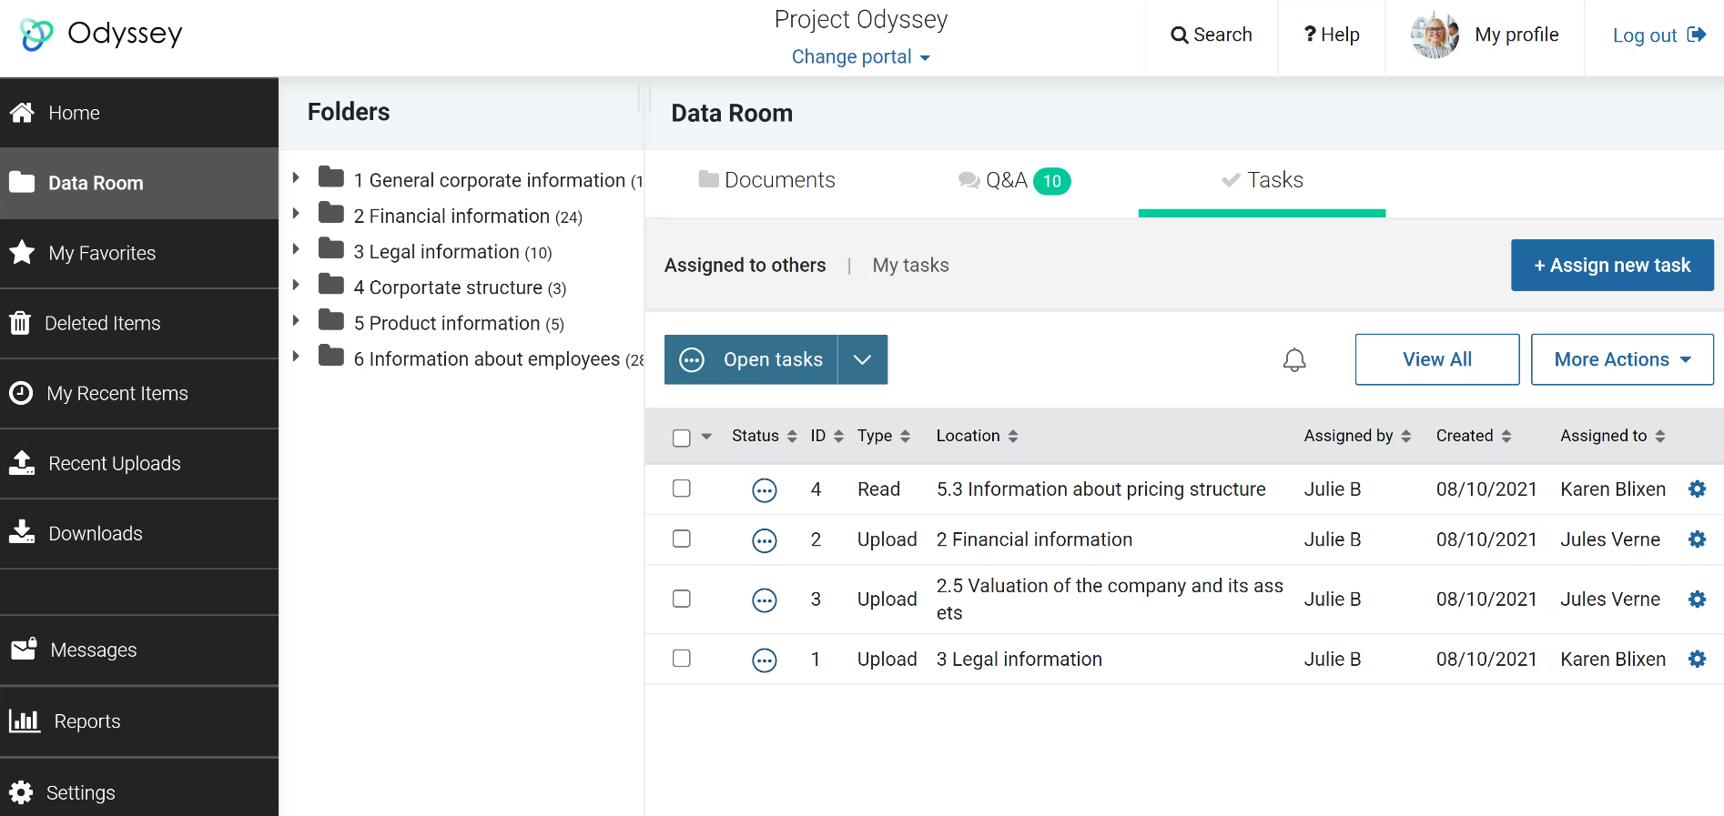Viewport: 1724px width, 816px height.
Task: Click the notification bell icon
Action: pyautogui.click(x=1293, y=360)
